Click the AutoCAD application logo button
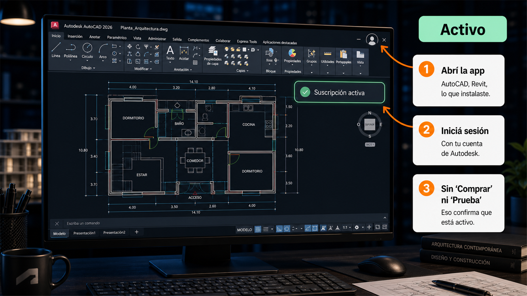This screenshot has width=527, height=296. 55,25
